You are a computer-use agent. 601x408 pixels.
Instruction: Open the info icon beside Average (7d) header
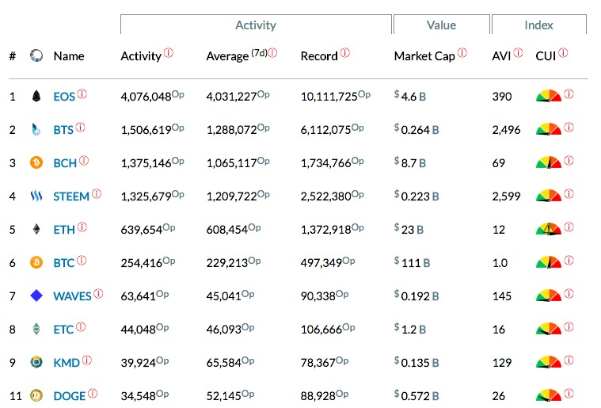point(272,52)
